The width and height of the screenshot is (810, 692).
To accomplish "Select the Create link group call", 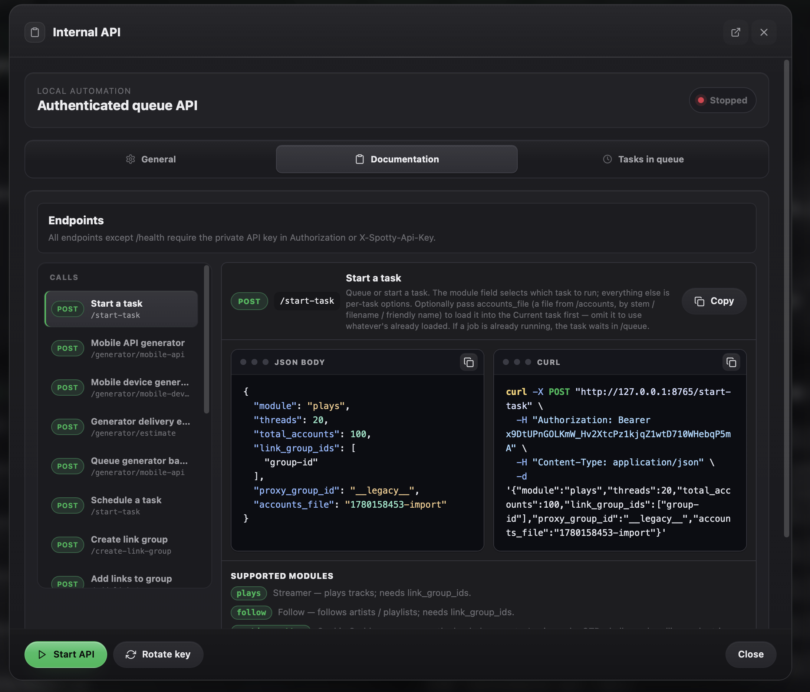I will coord(121,545).
